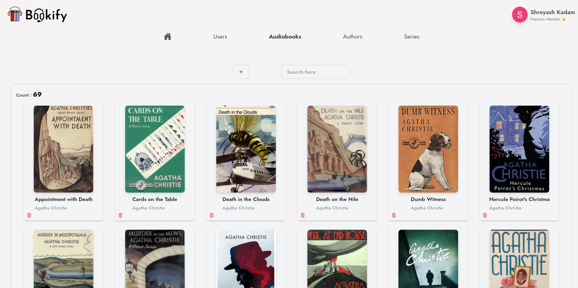
Task: Delete Death in the Clouds via trash icon
Action: (212, 215)
